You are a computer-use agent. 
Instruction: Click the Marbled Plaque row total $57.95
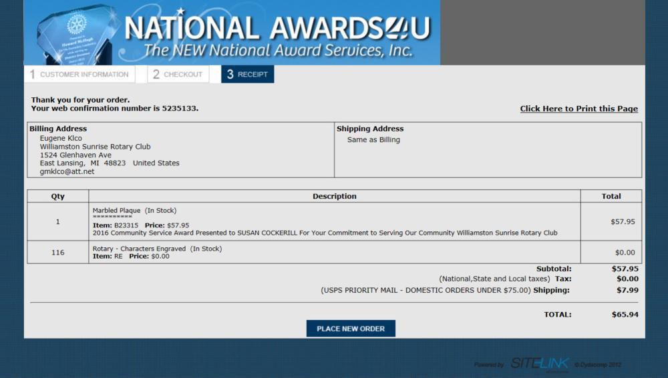tap(623, 221)
